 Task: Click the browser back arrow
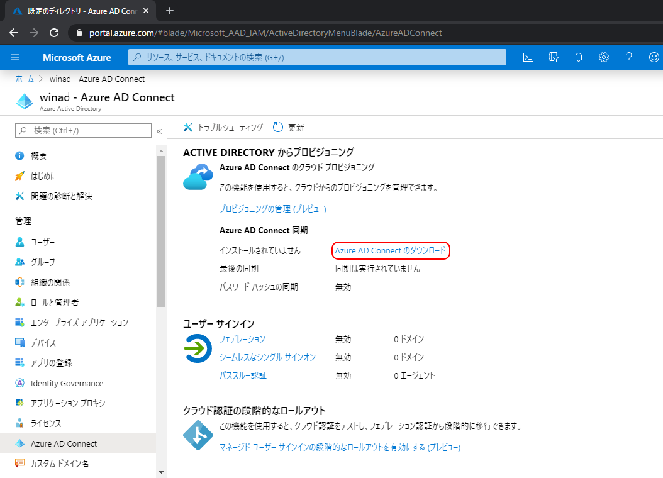point(14,33)
